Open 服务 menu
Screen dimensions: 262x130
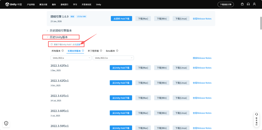[54, 5]
